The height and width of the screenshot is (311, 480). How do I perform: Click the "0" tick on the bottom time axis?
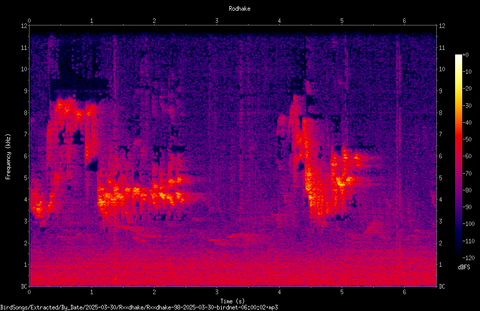[29, 292]
